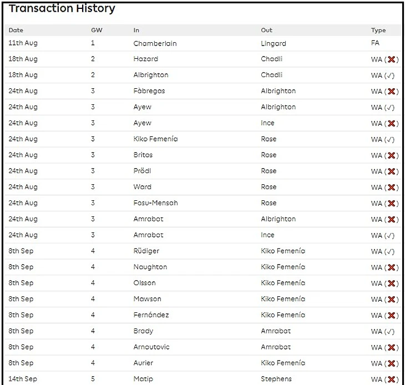The height and width of the screenshot is (385, 405).
Task: Click the Stephens name in the Out column
Action: pos(276,379)
